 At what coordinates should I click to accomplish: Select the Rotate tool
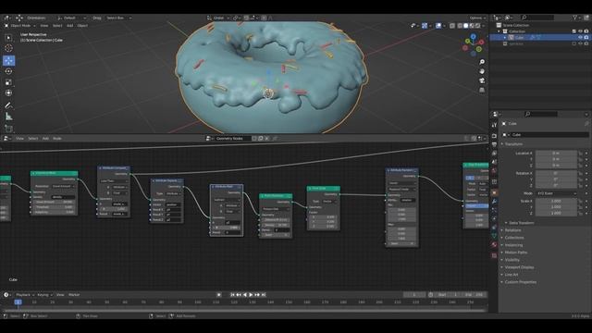pos(8,71)
